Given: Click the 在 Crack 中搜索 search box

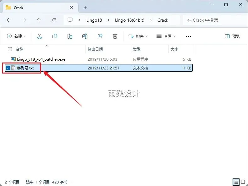Looking at the screenshot, I should click(215, 20).
